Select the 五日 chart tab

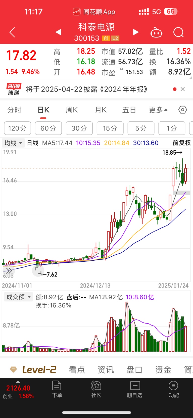(129, 110)
